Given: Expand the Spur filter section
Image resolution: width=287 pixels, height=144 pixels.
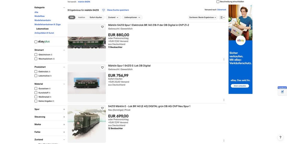Looking at the screenshot, I should pyautogui.click(x=64, y=109).
